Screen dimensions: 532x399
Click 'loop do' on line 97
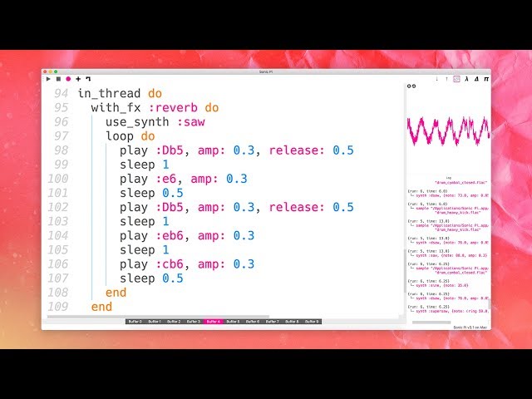pos(131,136)
